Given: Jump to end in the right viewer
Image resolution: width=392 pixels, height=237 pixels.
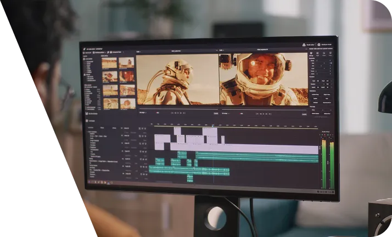Looking at the screenshot, I should 270,114.
